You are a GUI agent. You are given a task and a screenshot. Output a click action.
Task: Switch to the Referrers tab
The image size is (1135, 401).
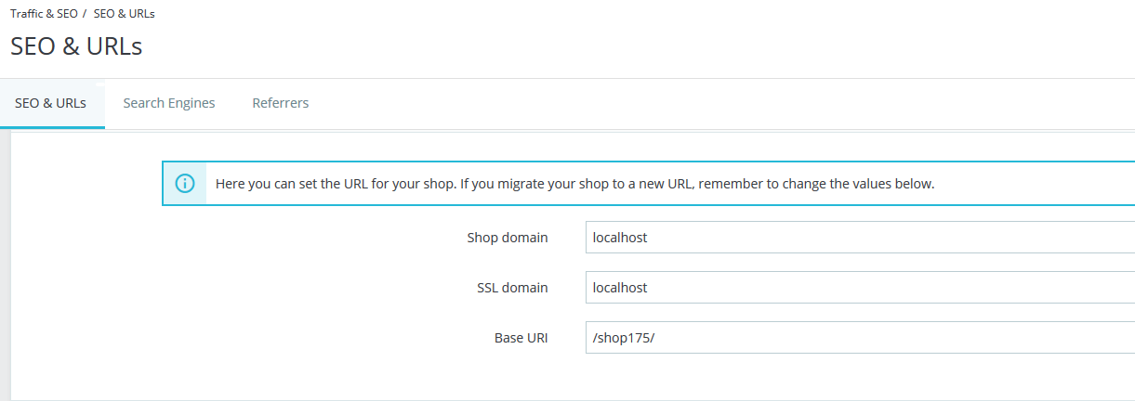coord(281,103)
